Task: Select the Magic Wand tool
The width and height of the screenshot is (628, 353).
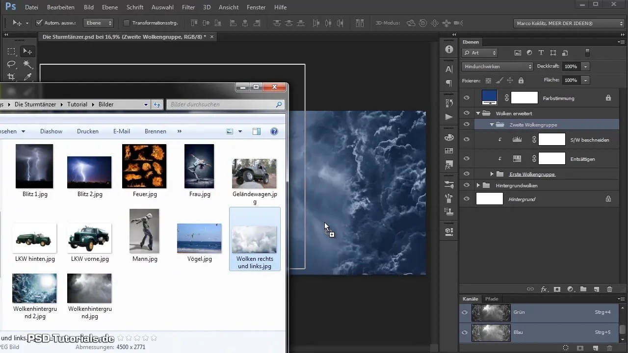Action: coord(27,64)
